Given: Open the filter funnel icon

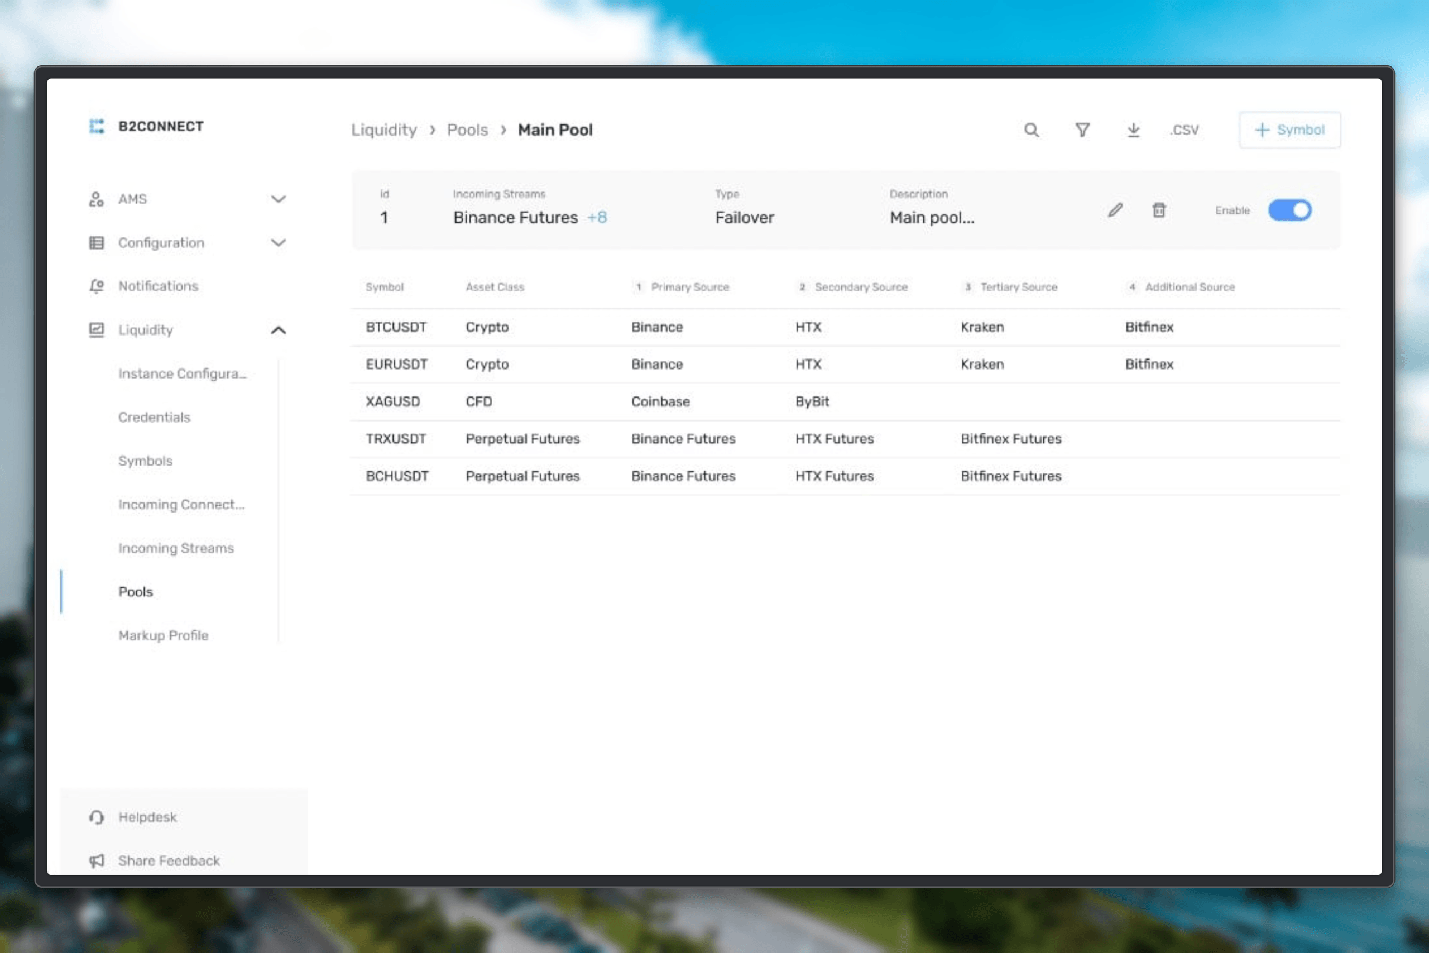Looking at the screenshot, I should click(x=1082, y=130).
